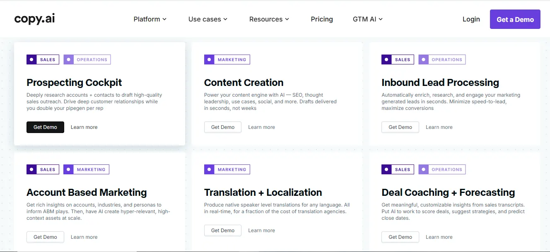Image resolution: width=550 pixels, height=252 pixels.
Task: Expand the Resources dropdown menu
Action: (x=269, y=19)
